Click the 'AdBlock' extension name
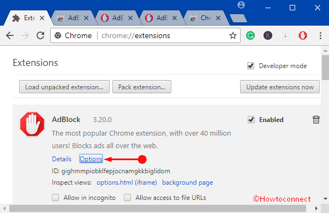329x213 pixels. click(x=66, y=119)
